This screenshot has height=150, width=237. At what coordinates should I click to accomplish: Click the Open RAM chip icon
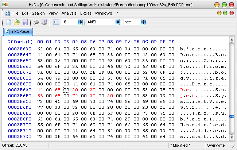(x=36, y=22)
